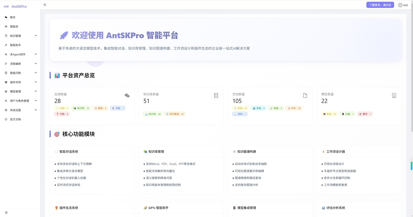Click the 重排: 1 tag on the models card

click(365, 114)
